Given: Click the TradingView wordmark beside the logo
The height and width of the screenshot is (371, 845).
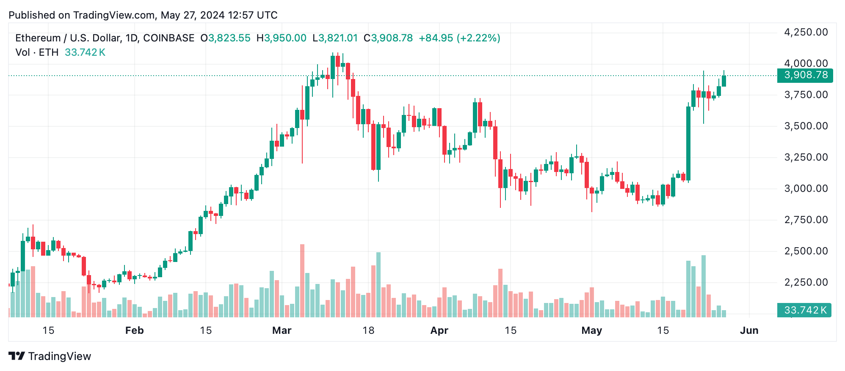Looking at the screenshot, I should click(60, 356).
